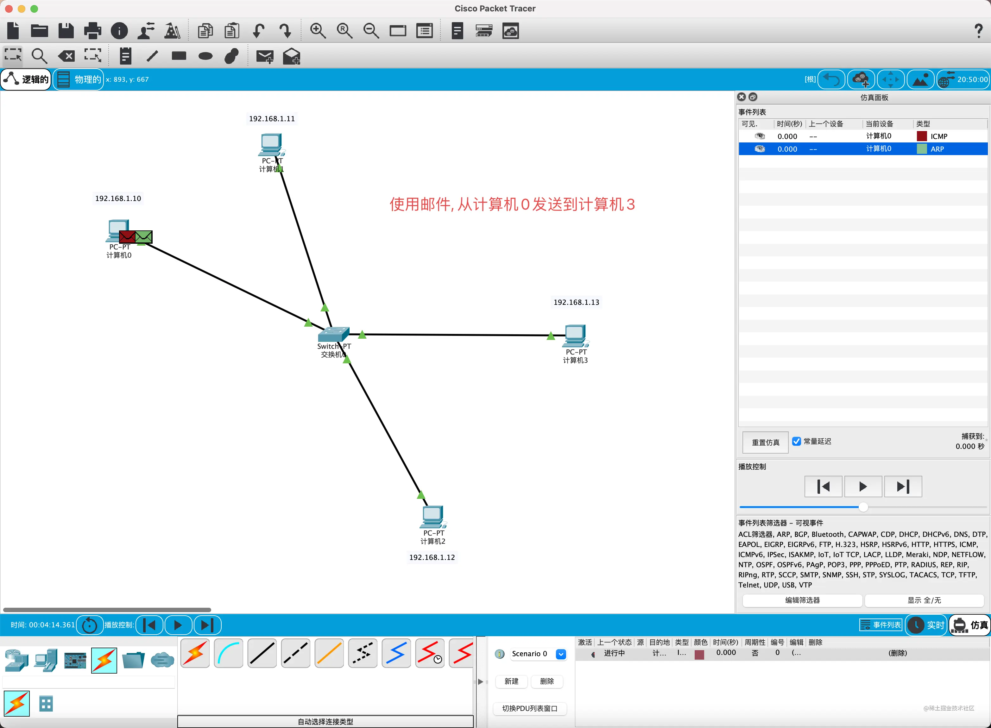Select the draw ellipse tool

point(205,56)
